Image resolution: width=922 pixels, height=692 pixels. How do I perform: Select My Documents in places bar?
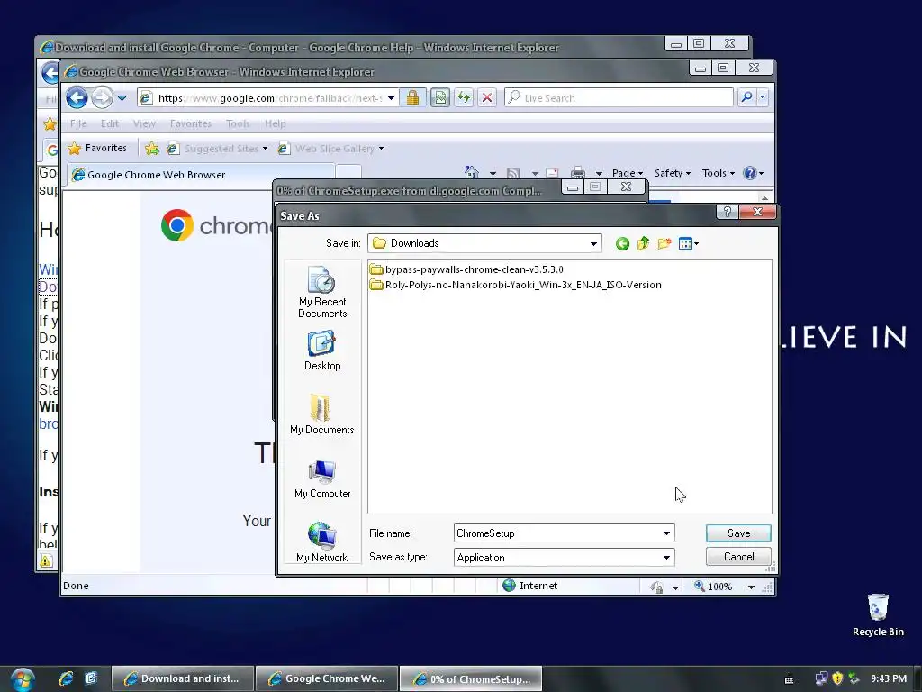[x=322, y=414]
